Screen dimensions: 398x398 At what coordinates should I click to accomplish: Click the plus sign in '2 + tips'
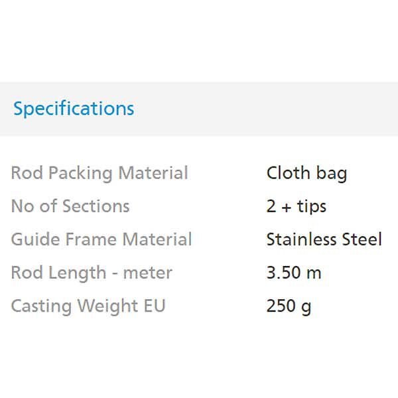coord(286,207)
